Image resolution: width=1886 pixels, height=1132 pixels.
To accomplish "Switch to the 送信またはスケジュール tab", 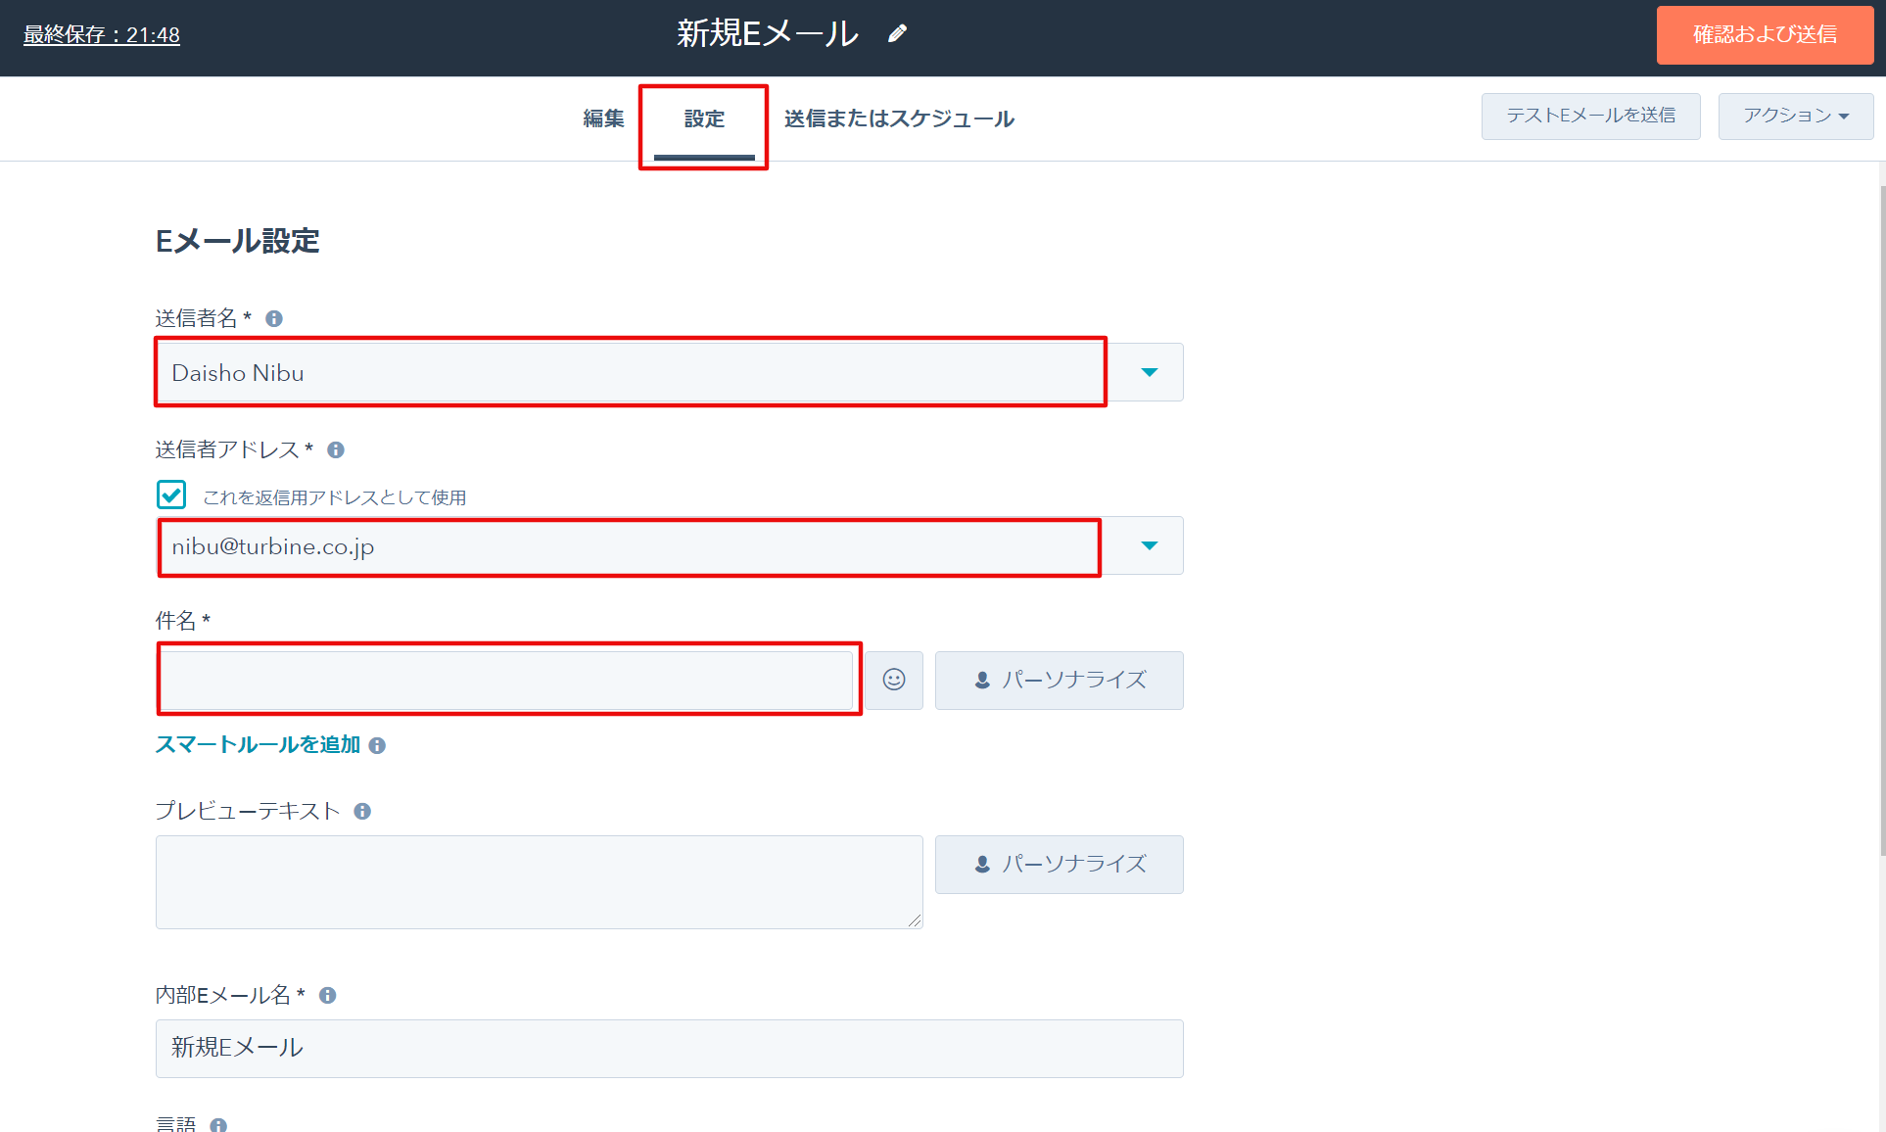I will (898, 118).
